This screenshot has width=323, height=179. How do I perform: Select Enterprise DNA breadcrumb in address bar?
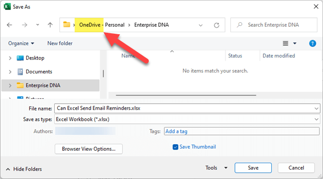pyautogui.click(x=151, y=25)
